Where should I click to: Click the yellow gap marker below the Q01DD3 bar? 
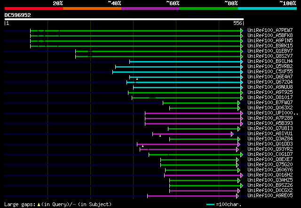pos(143,146)
